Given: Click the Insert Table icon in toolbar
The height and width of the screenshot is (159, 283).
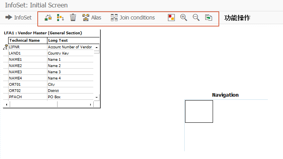Looking at the screenshot, I should click(x=48, y=18).
